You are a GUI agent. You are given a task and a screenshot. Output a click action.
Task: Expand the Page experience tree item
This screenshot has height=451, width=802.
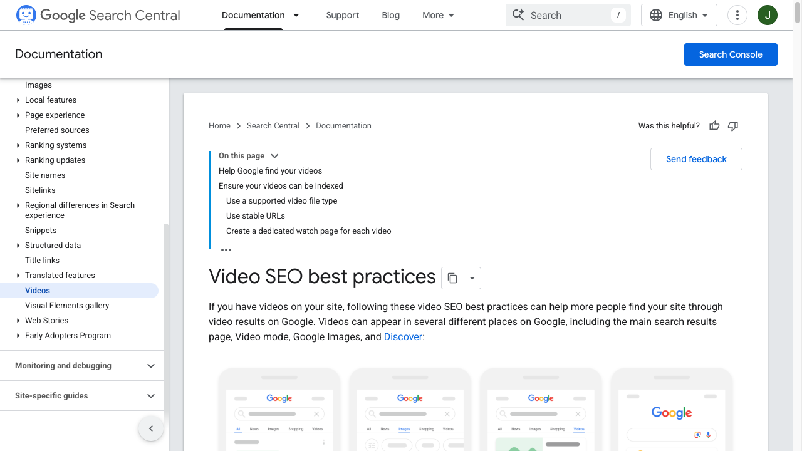coord(18,115)
